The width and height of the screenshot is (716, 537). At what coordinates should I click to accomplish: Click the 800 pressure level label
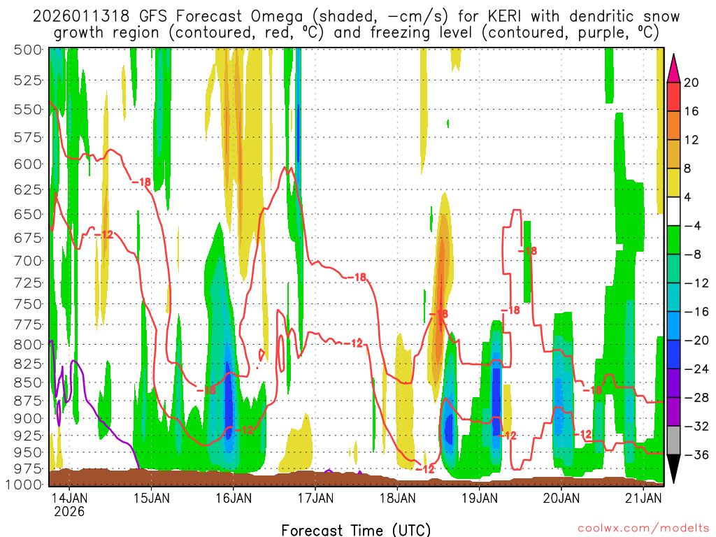(x=28, y=344)
